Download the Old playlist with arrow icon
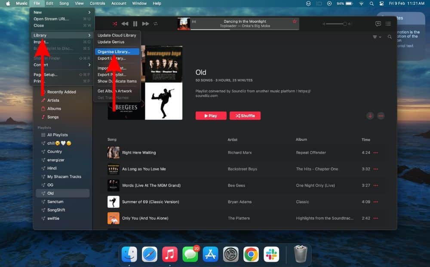Screen dimensions: 430x267 [x=370, y=116]
